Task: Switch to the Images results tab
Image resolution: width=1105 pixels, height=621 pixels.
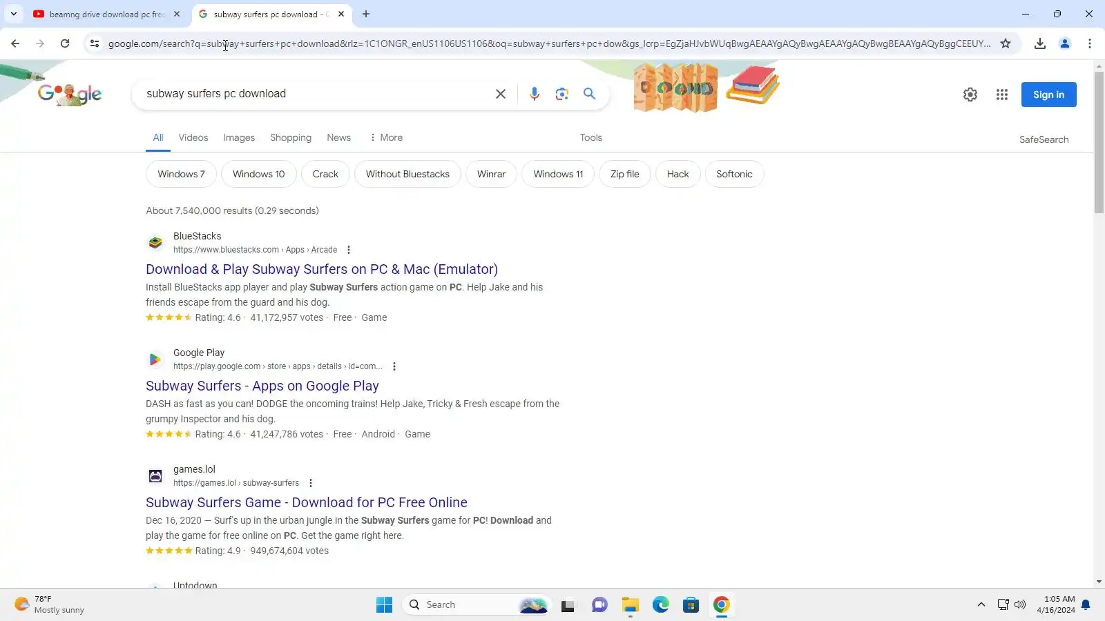Action: tap(239, 137)
